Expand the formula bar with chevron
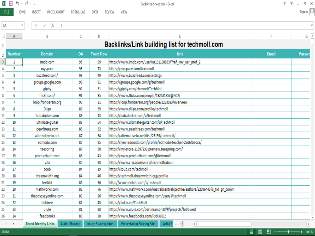This screenshot has height=236, width=315. pyautogui.click(x=312, y=25)
